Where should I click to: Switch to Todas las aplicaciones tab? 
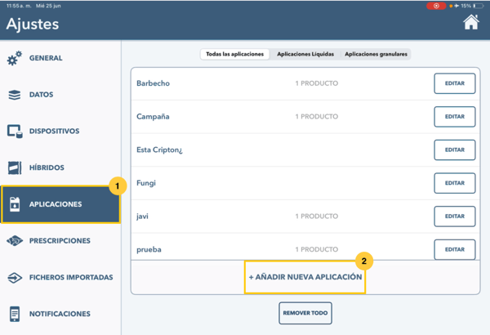[x=234, y=54]
